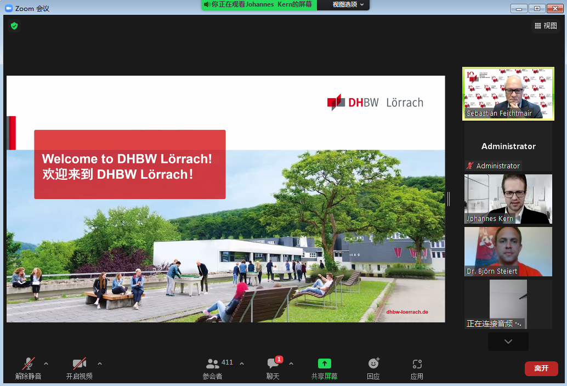Click the Zoom logo in title bar

[x=9, y=8]
